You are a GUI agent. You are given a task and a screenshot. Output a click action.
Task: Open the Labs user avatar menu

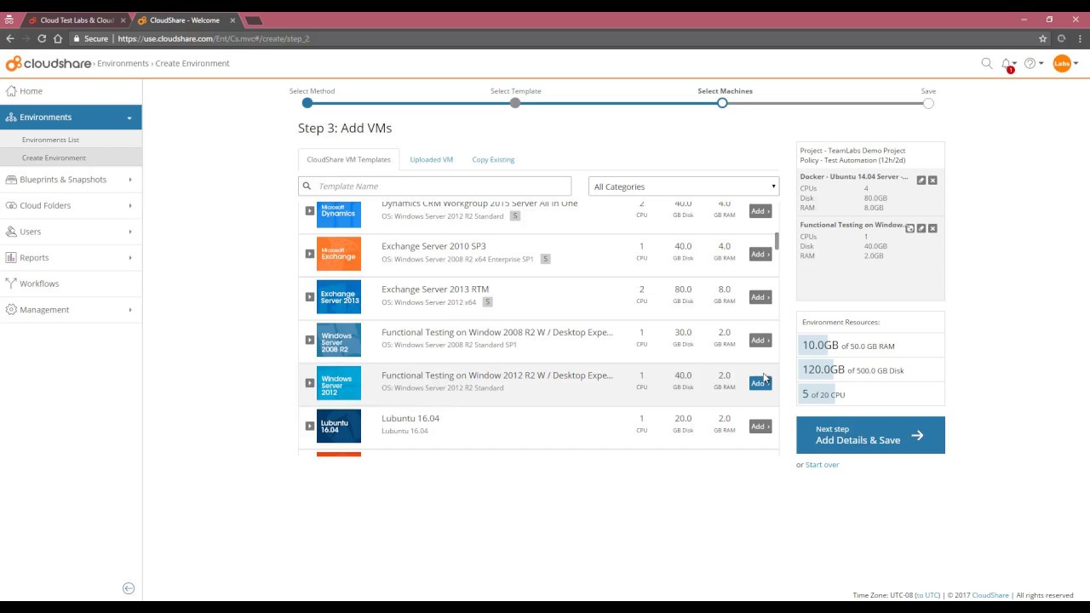[1062, 63]
